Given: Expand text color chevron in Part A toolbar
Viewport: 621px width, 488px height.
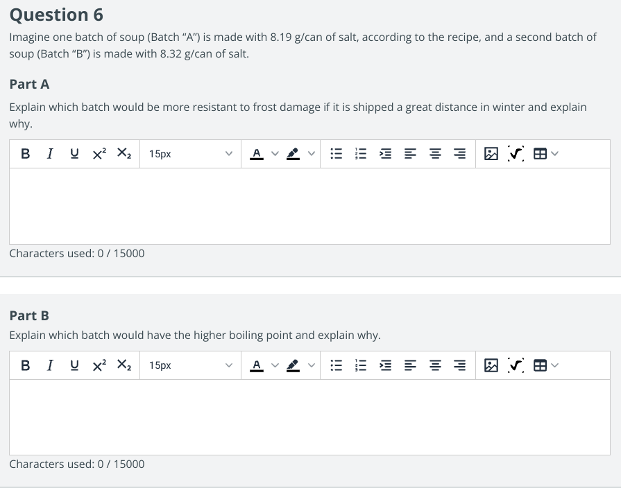Looking at the screenshot, I should (275, 154).
